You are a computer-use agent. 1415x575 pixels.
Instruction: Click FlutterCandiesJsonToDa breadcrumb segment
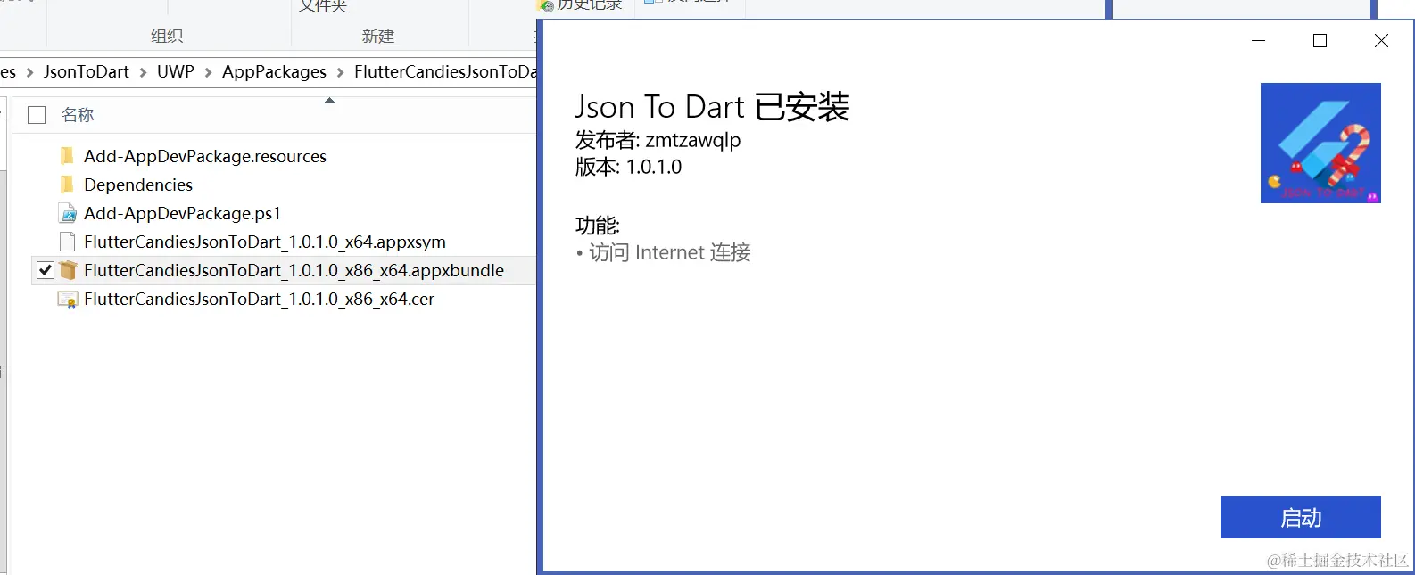[x=445, y=71]
